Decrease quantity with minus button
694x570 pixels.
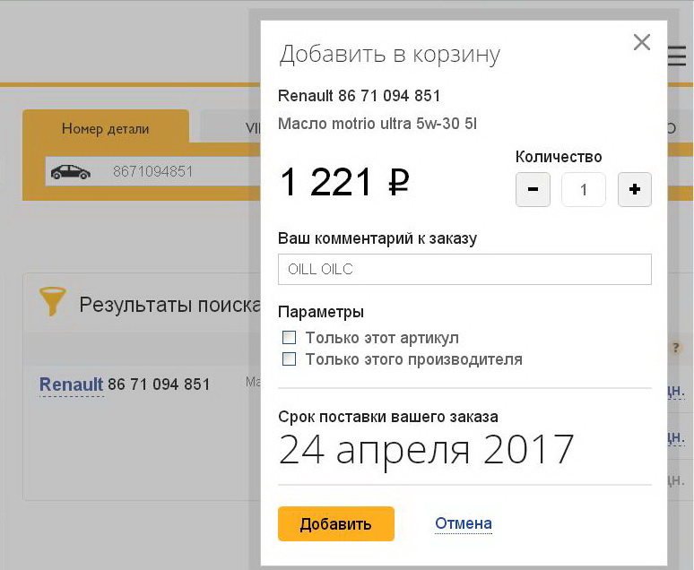coord(533,189)
